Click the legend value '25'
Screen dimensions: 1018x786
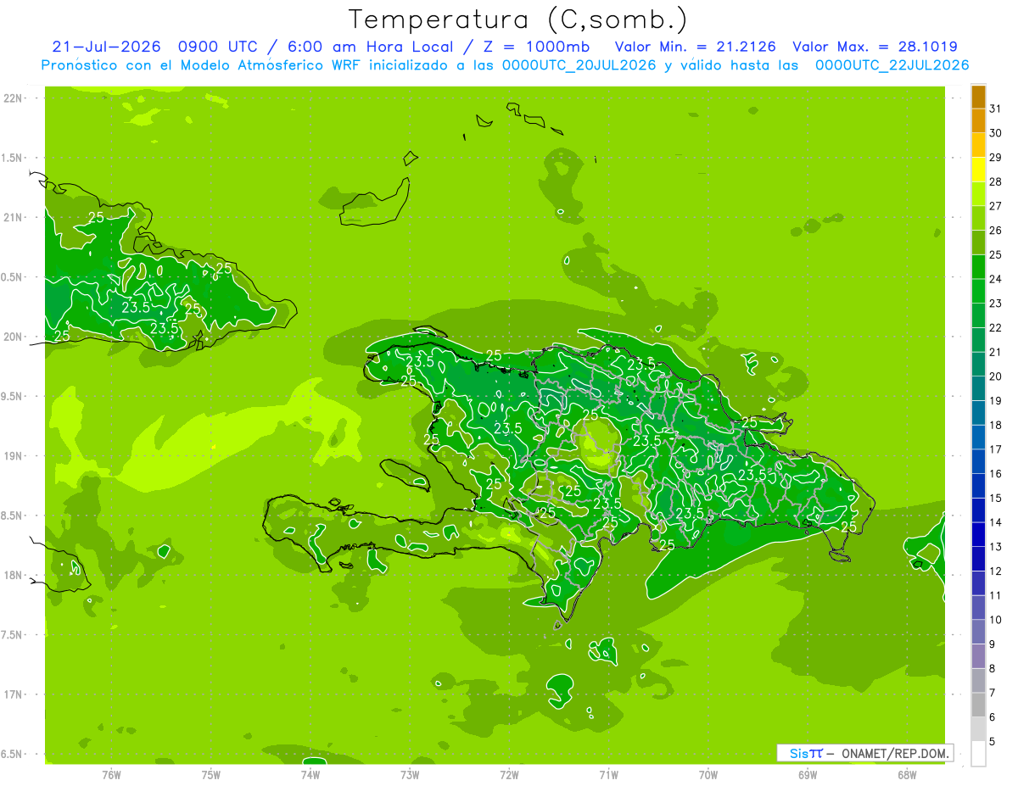tap(996, 255)
